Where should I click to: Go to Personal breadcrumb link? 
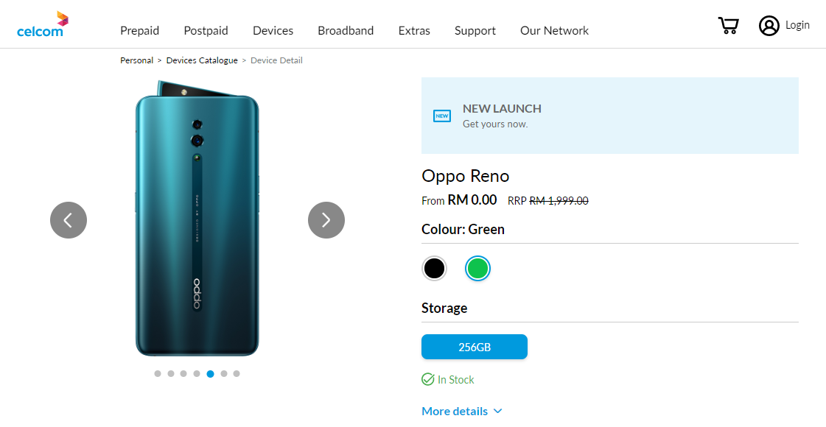(x=136, y=60)
